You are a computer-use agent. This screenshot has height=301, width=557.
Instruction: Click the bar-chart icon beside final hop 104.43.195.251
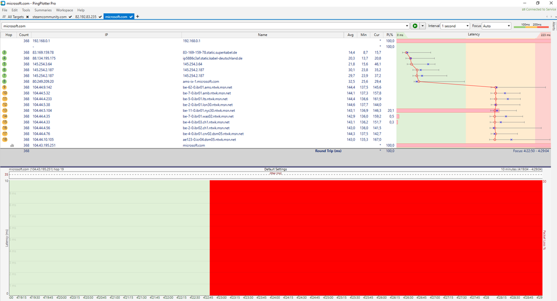coord(12,145)
